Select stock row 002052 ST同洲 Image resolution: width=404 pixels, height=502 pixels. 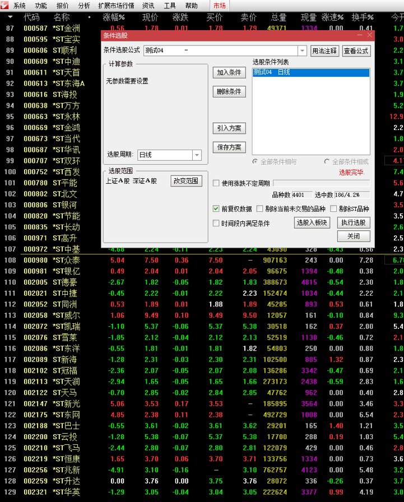click(202, 304)
